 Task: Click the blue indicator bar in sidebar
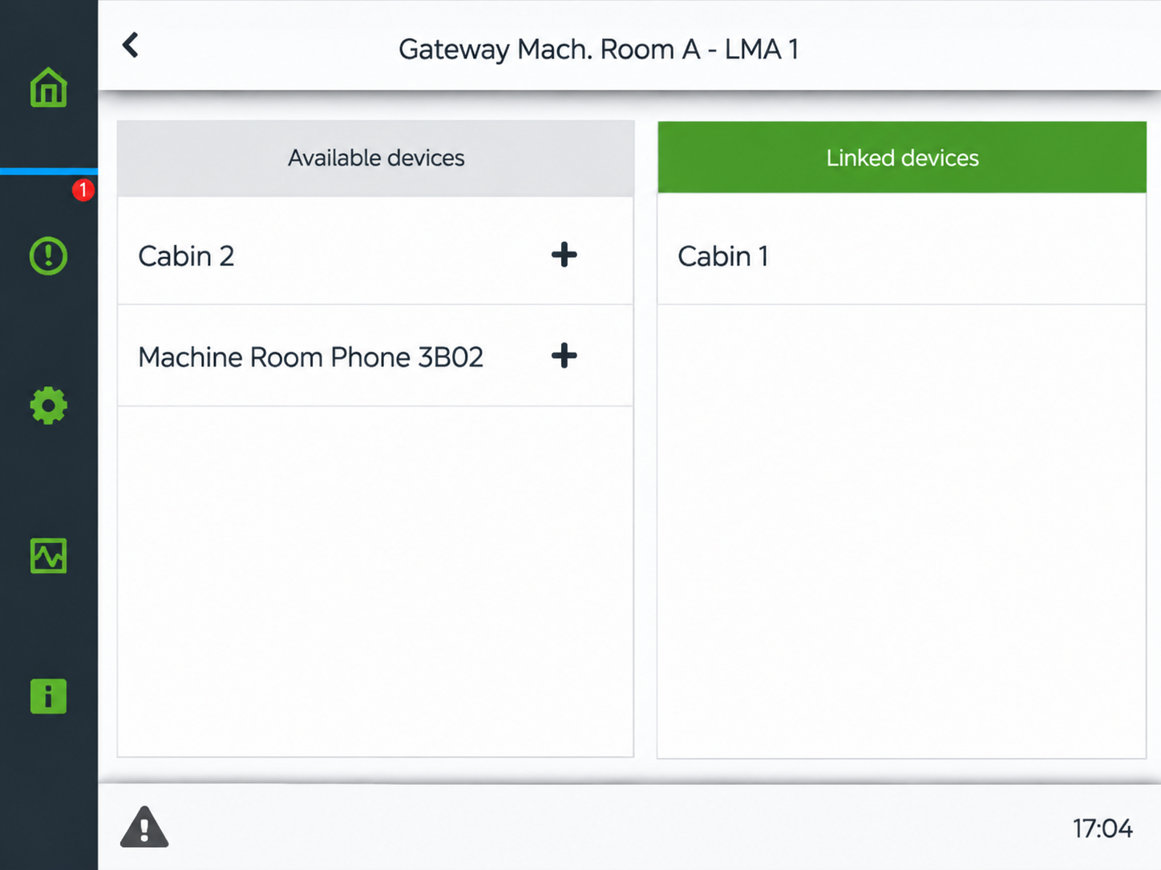(49, 171)
